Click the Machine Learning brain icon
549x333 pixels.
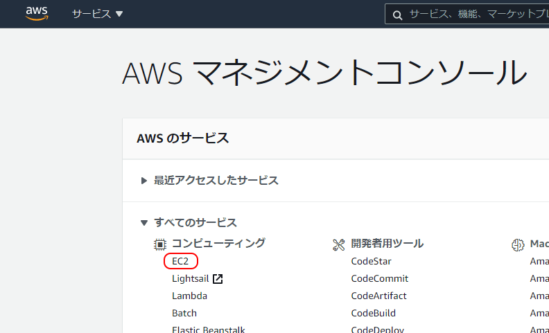(x=518, y=244)
